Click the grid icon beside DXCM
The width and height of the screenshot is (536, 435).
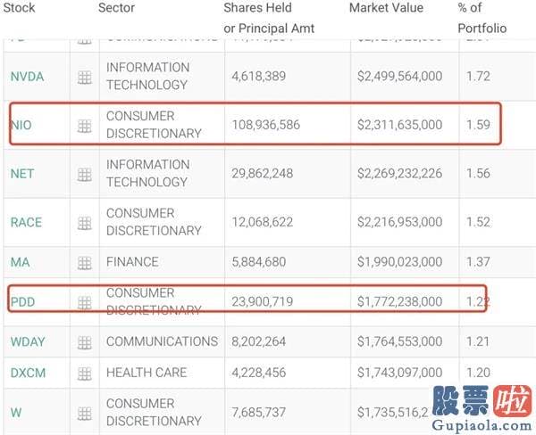coord(85,373)
